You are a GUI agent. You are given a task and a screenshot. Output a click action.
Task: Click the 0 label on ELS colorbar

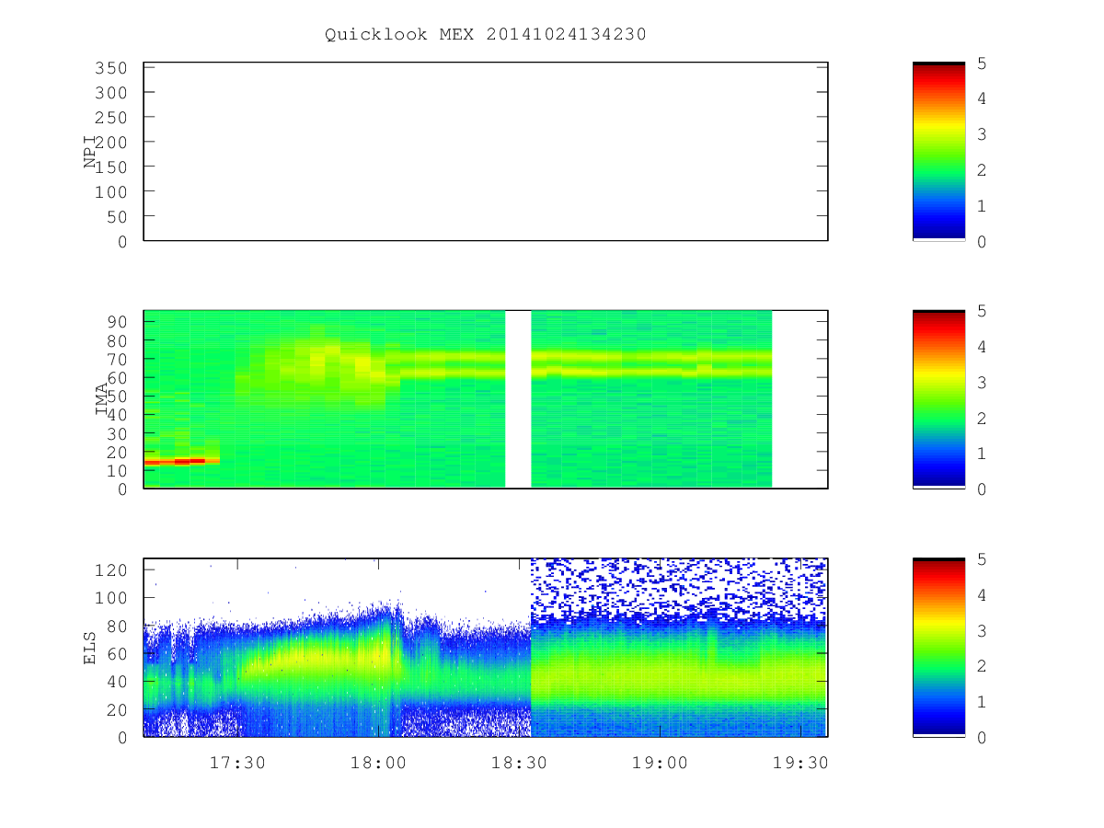983,738
